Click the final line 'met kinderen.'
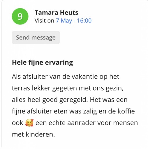This screenshot has height=149, width=148. (x=34, y=134)
